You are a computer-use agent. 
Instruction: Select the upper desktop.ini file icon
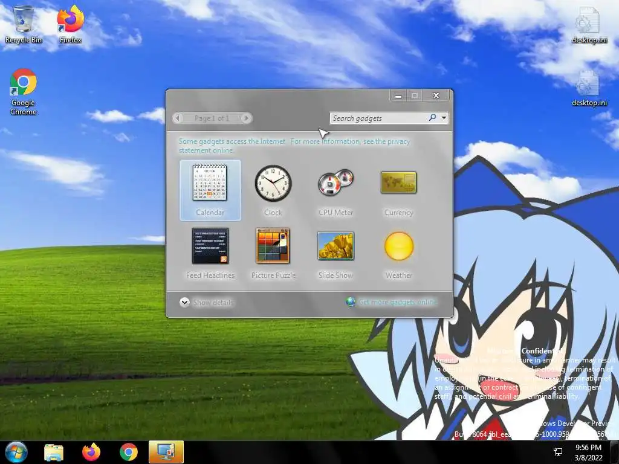pos(589,25)
